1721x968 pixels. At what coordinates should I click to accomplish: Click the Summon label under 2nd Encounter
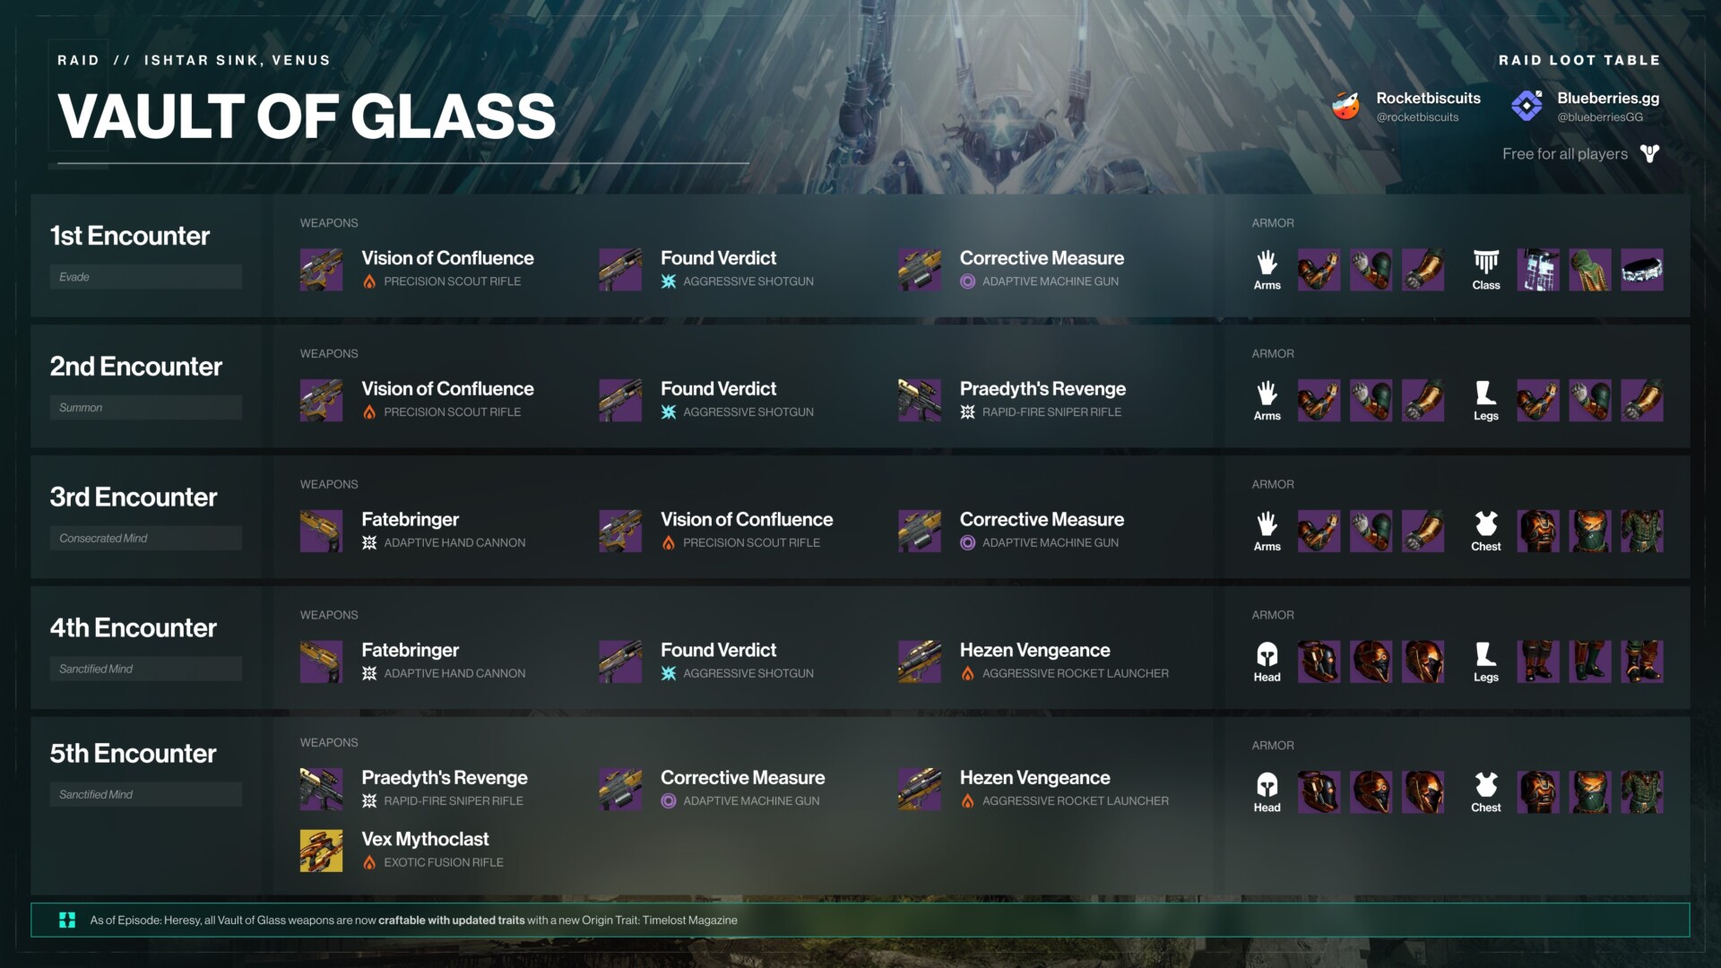pos(81,408)
